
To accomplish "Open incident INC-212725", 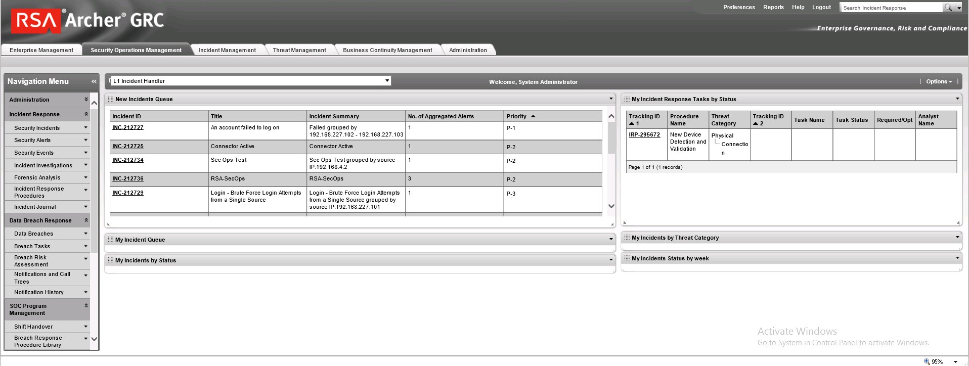I will (x=127, y=146).
